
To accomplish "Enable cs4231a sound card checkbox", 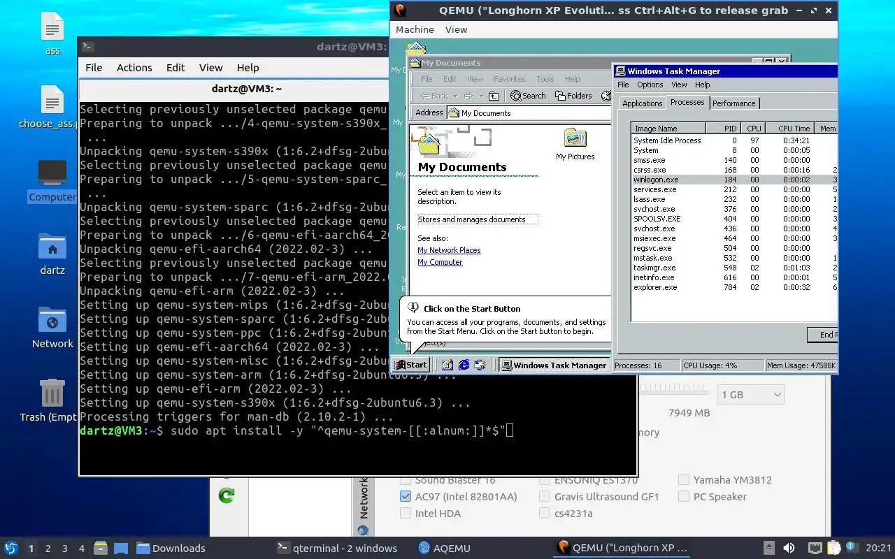I will click(x=545, y=514).
